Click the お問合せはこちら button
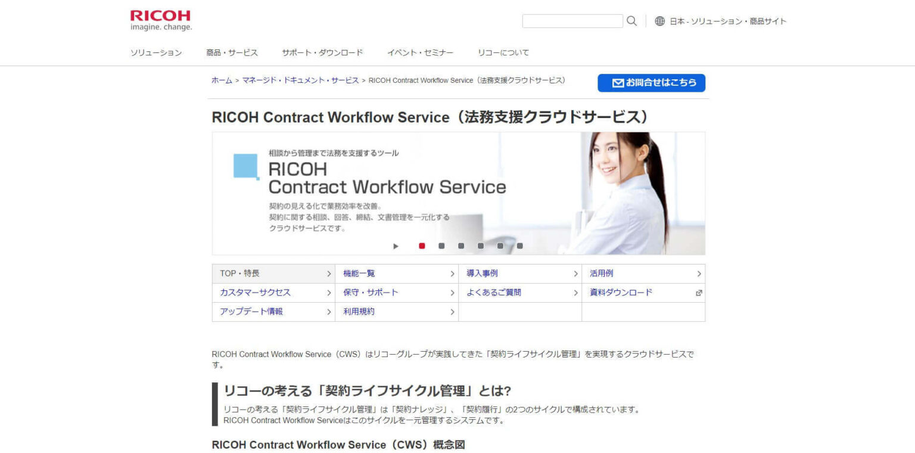The image size is (915, 453). coord(652,83)
